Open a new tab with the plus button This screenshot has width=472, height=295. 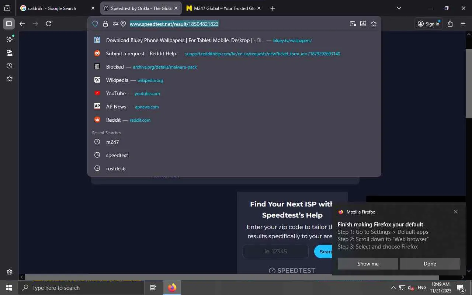pos(273,8)
